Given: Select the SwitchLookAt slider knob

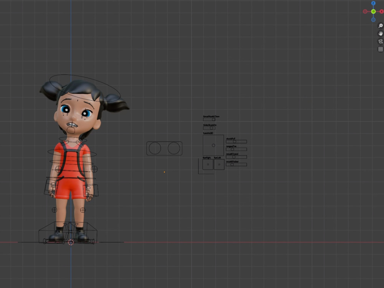Looking at the screenshot, I should (x=211, y=128).
